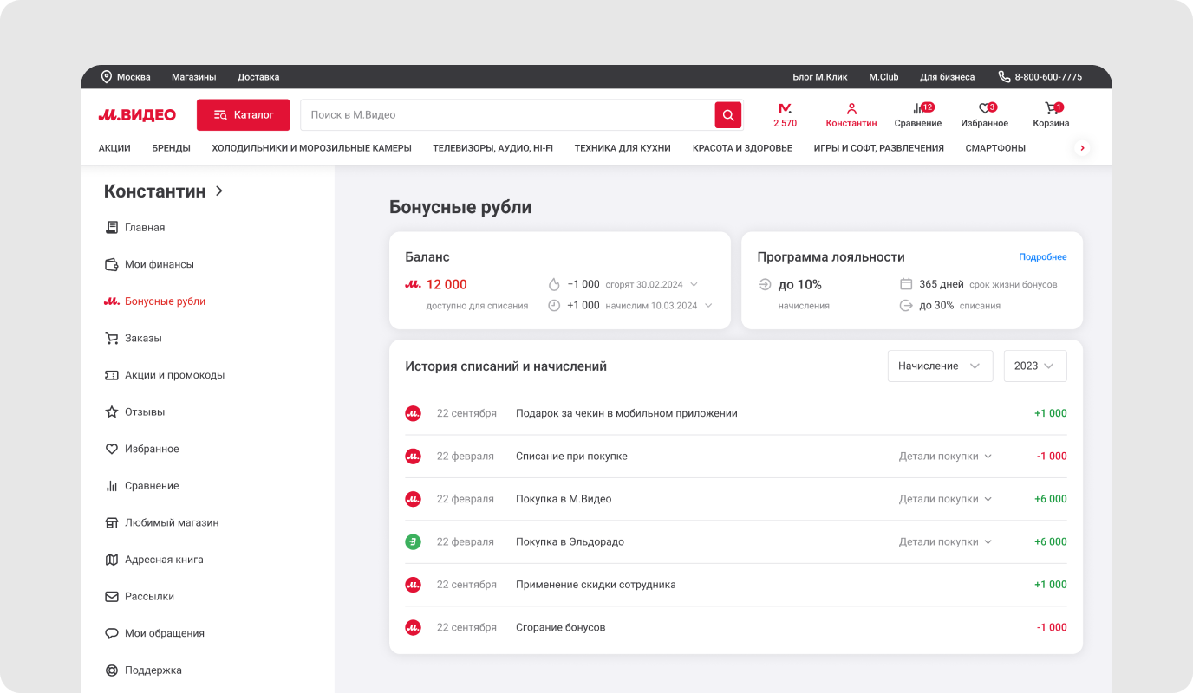Open ТЕХНИКА ДЛЯ КУХНИ category

coord(623,148)
